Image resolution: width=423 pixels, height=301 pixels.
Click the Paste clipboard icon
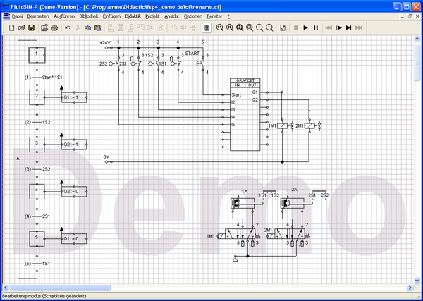tap(97, 27)
